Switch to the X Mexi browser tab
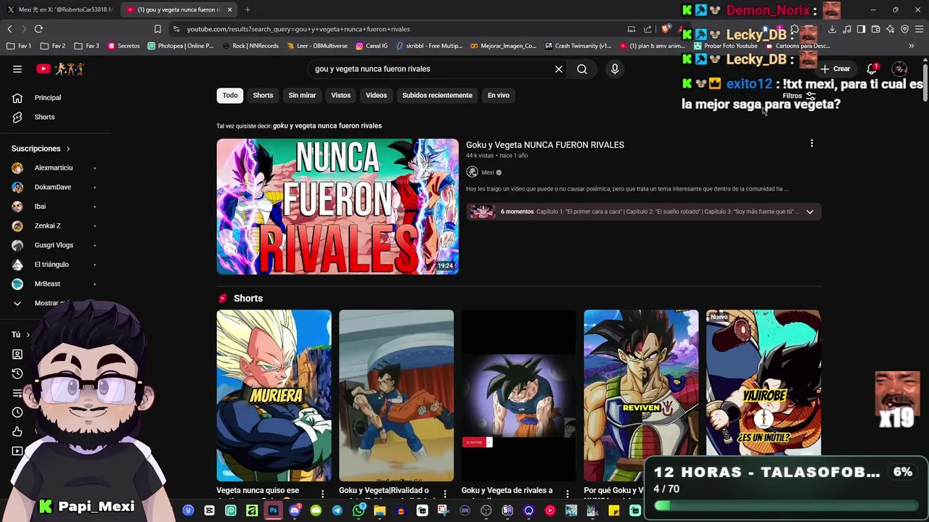Viewport: 929px width, 522px height. (x=60, y=9)
